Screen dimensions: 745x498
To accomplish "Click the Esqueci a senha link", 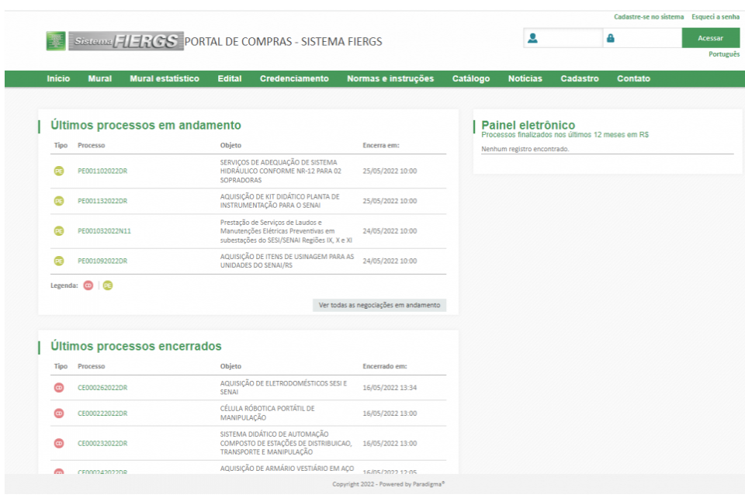I will click(716, 16).
